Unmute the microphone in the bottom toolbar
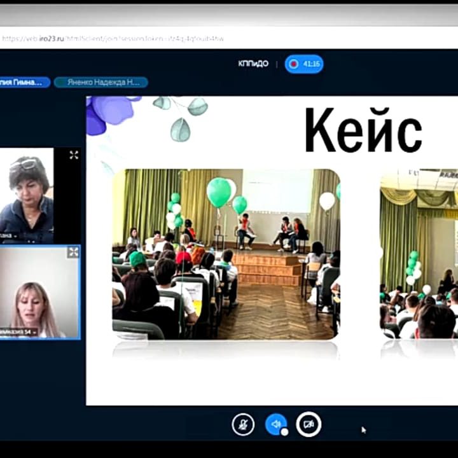The width and height of the screenshot is (458, 458). [x=243, y=424]
